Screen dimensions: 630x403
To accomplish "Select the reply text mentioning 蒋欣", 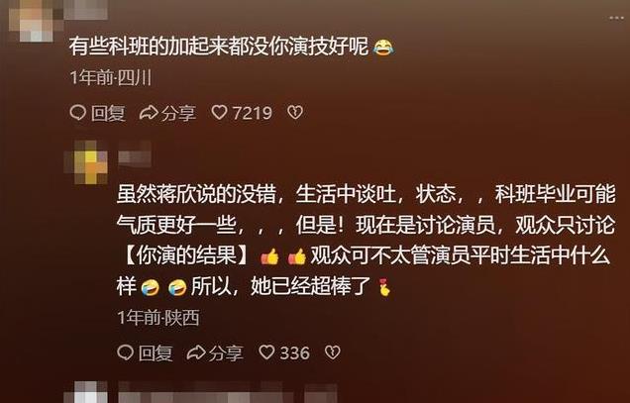I will (367, 240).
